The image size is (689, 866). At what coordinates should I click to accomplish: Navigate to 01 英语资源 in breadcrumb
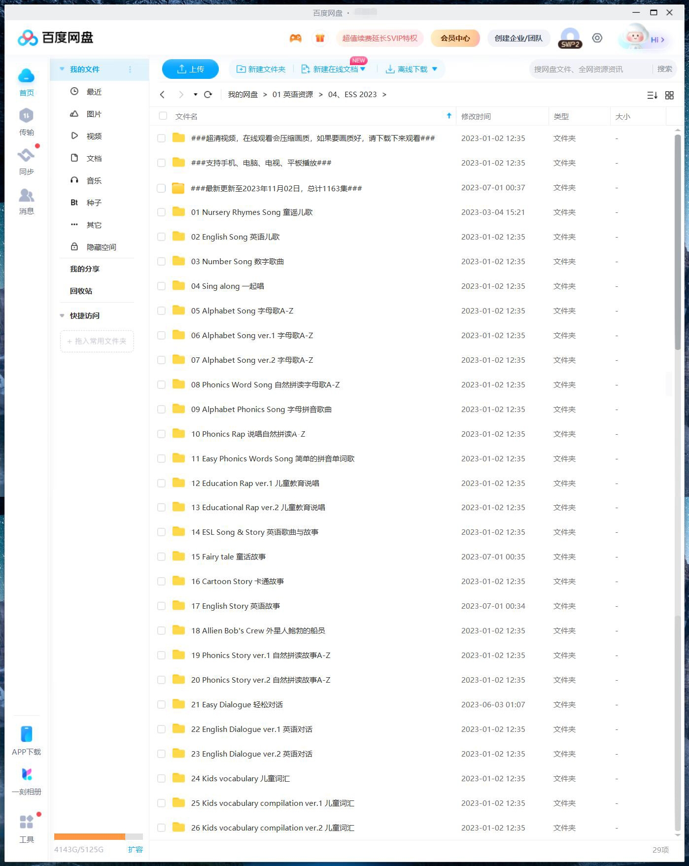pos(293,95)
